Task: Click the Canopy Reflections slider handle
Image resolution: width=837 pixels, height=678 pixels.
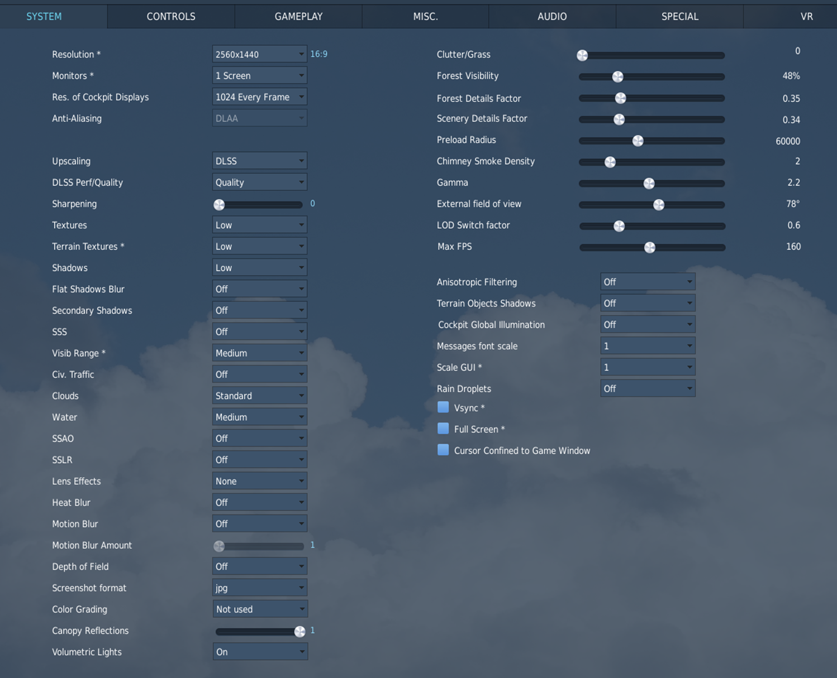Action: (x=299, y=632)
